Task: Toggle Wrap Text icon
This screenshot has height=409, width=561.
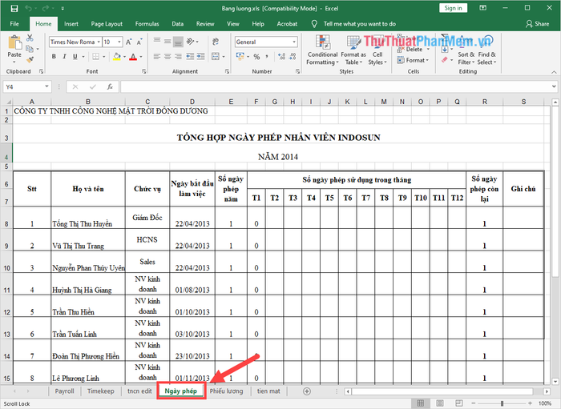Action: (x=216, y=42)
